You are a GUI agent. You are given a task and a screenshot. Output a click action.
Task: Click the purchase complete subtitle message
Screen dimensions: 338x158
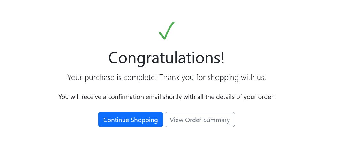pyautogui.click(x=166, y=77)
